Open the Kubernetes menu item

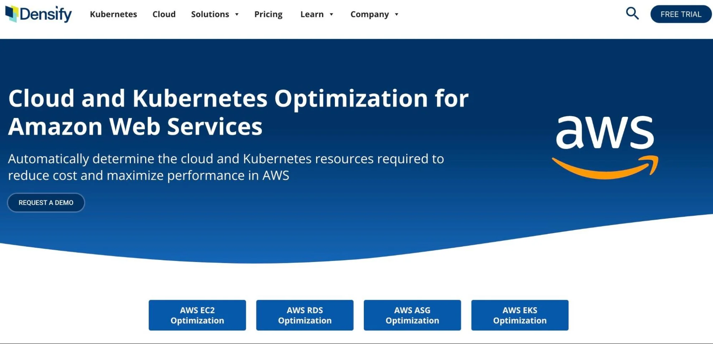pyautogui.click(x=113, y=14)
